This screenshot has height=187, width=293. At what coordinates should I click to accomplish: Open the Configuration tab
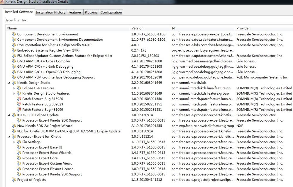[x=111, y=12]
